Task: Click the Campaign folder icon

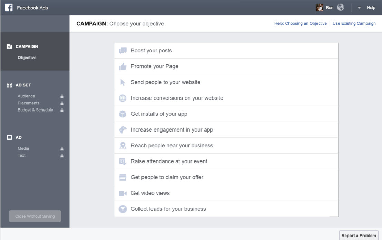Action: 9,46
